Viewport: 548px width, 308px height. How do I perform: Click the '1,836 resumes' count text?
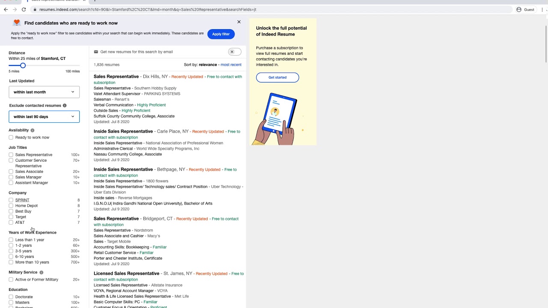tap(107, 65)
